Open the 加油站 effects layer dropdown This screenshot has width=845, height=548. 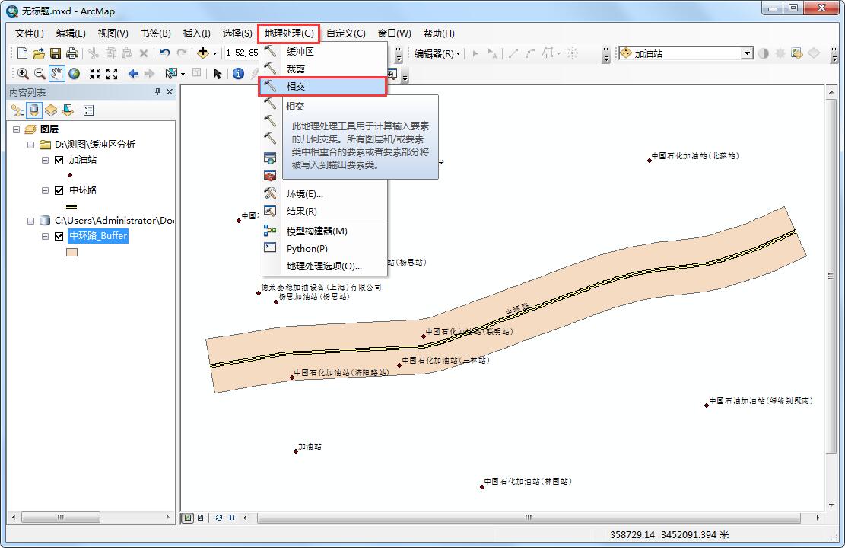pyautogui.click(x=746, y=53)
